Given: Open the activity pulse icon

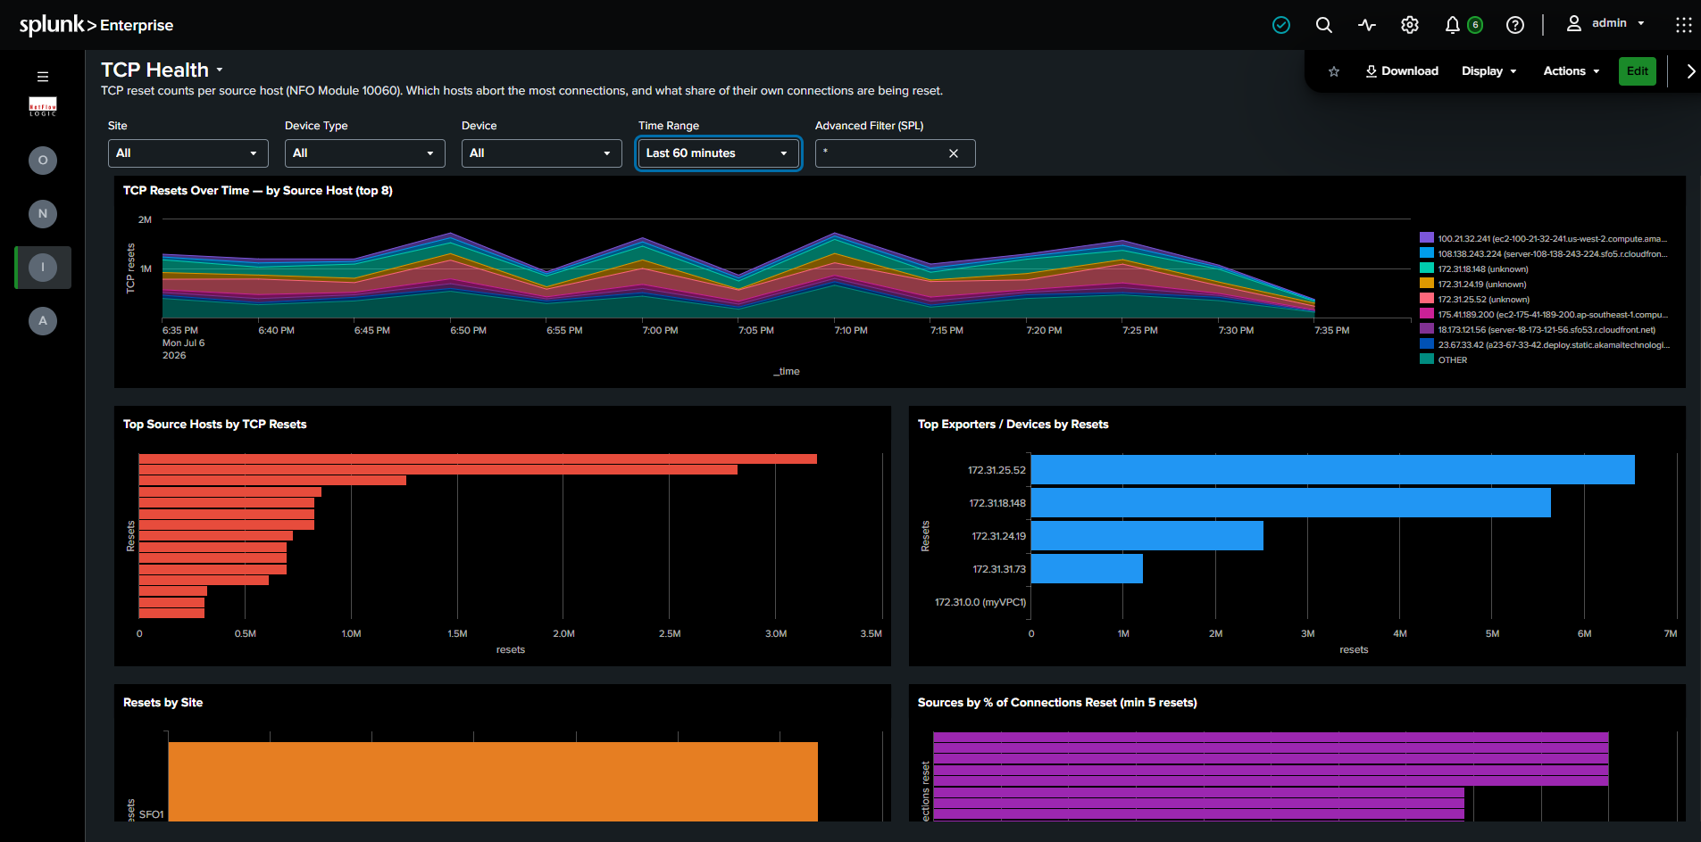Looking at the screenshot, I should click(x=1367, y=25).
